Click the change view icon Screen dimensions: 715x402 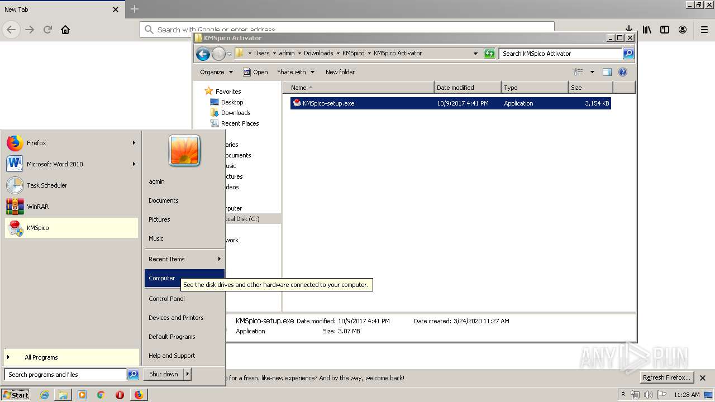[x=579, y=72]
